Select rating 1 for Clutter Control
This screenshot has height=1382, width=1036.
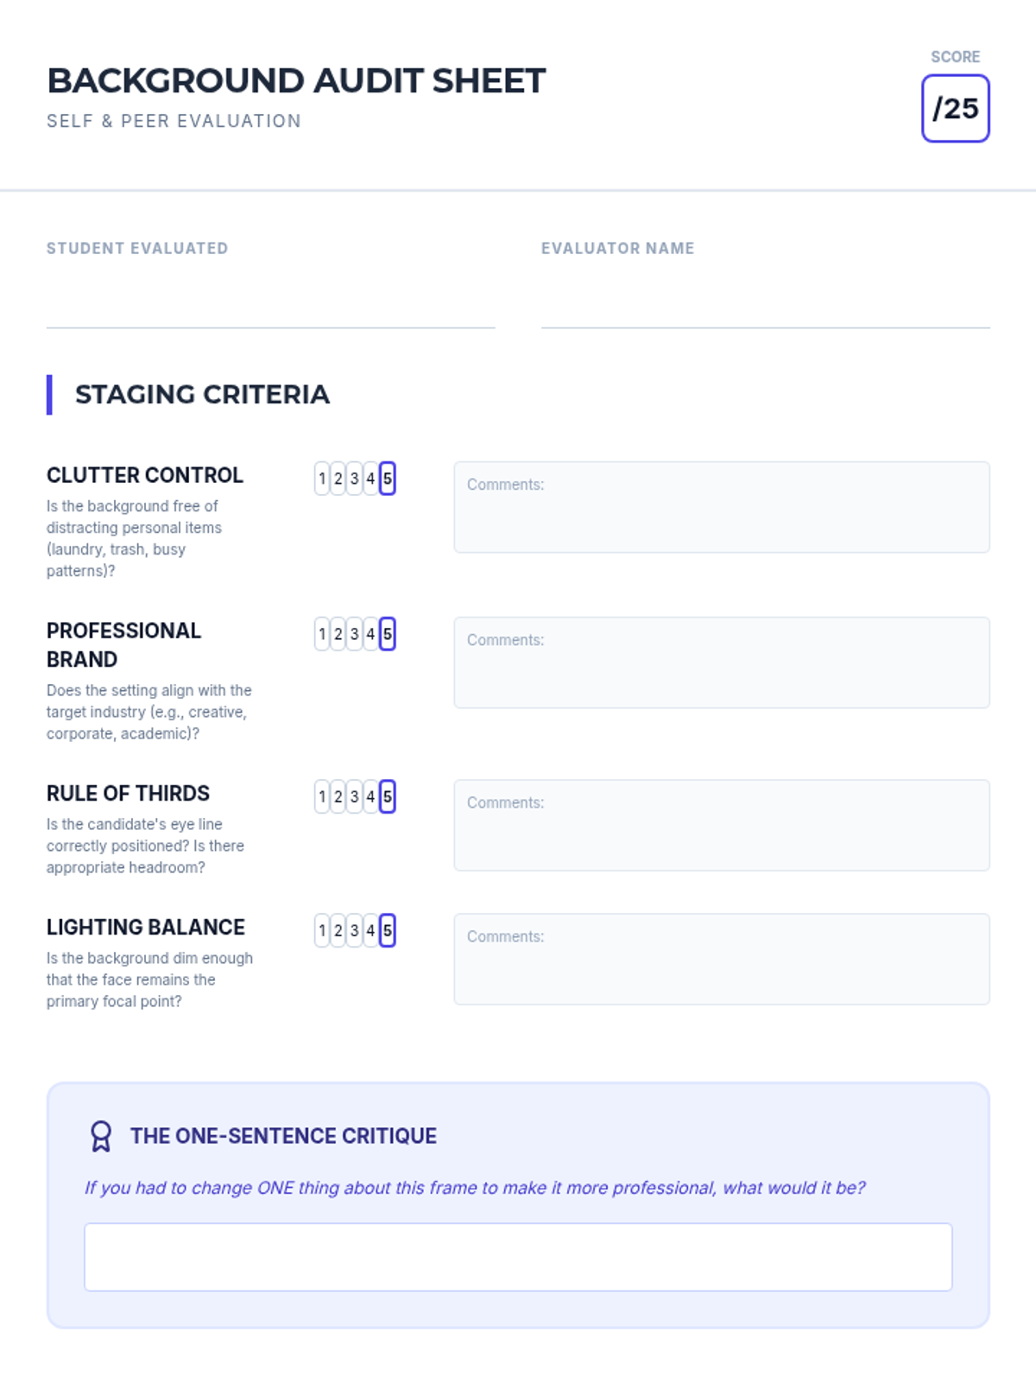click(x=322, y=479)
